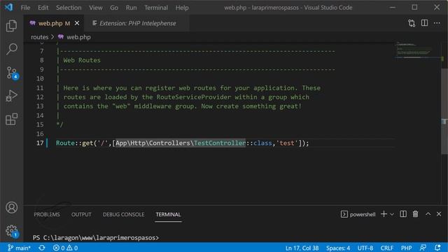The width and height of the screenshot is (448, 252).
Task: Close the web.php editor tab
Action: pos(77,23)
